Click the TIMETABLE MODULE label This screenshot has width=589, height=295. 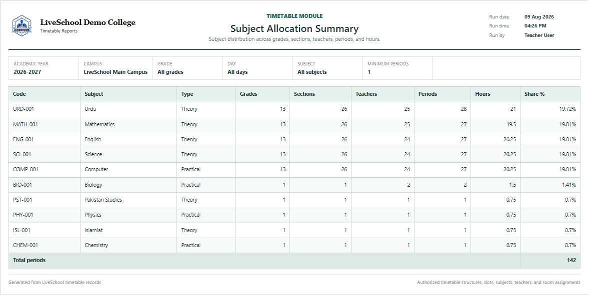(294, 16)
